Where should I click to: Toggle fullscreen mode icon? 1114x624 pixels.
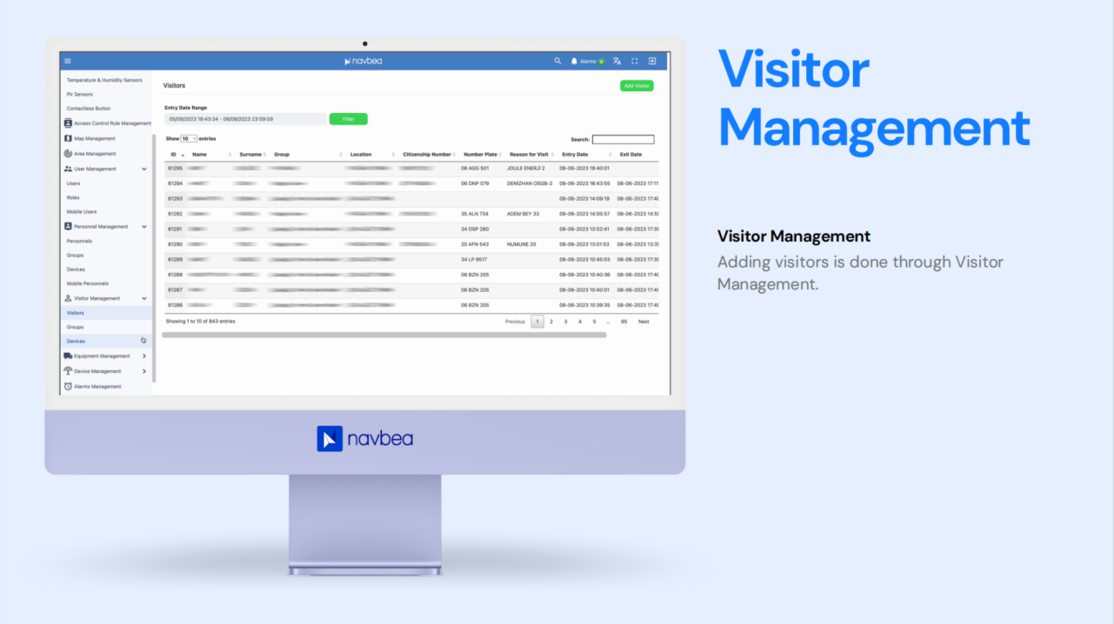pyautogui.click(x=634, y=61)
